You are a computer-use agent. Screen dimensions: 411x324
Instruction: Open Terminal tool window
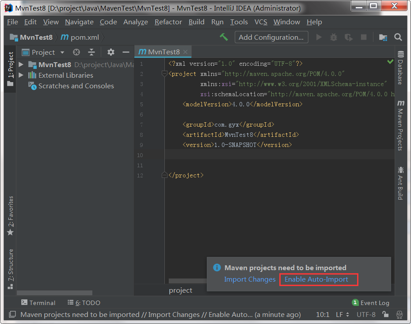38,302
